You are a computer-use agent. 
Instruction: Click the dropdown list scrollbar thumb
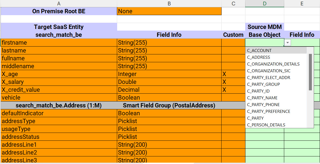point(310,72)
